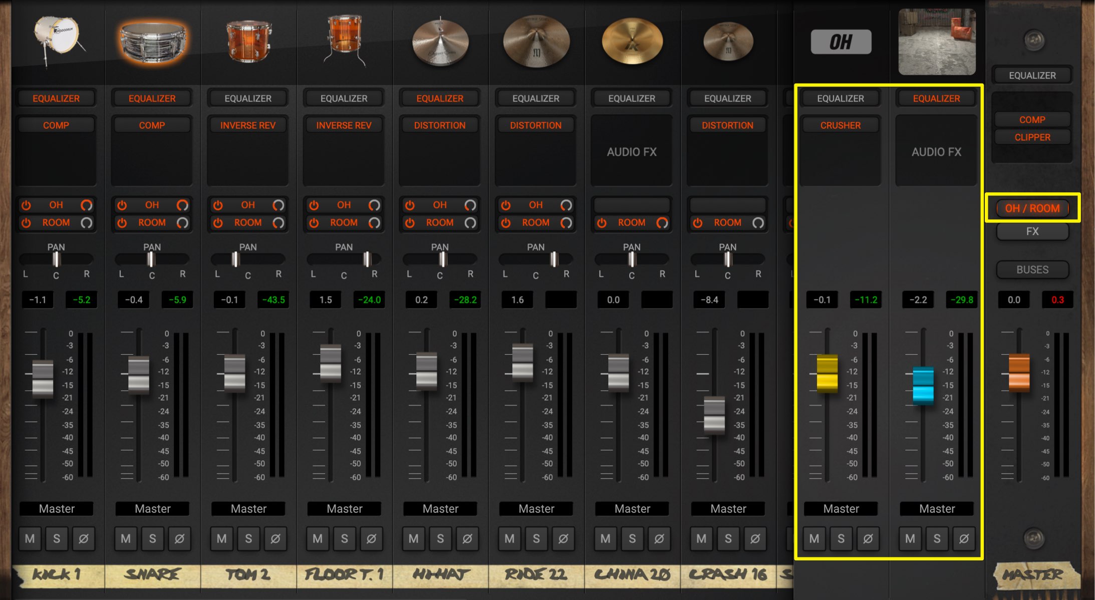Toggle ROOM send power on China 20
The image size is (1095, 600).
(x=602, y=222)
